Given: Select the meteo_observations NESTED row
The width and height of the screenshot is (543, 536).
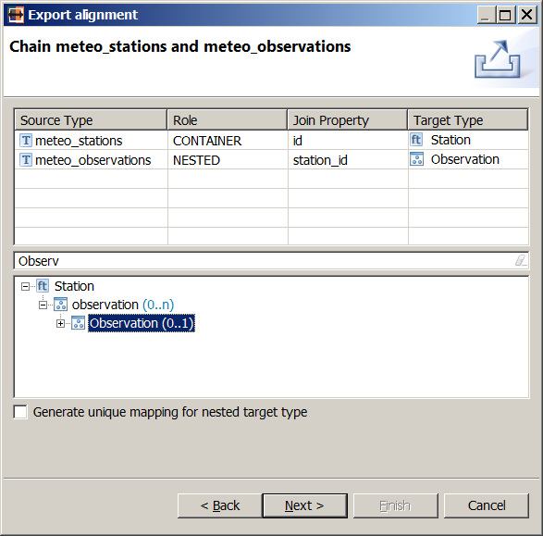Looking at the screenshot, I should (272, 160).
